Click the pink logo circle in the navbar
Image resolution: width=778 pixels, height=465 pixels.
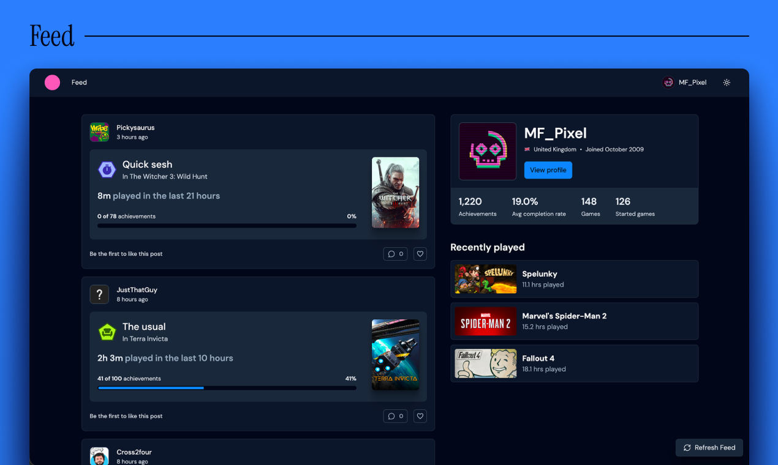pos(52,82)
